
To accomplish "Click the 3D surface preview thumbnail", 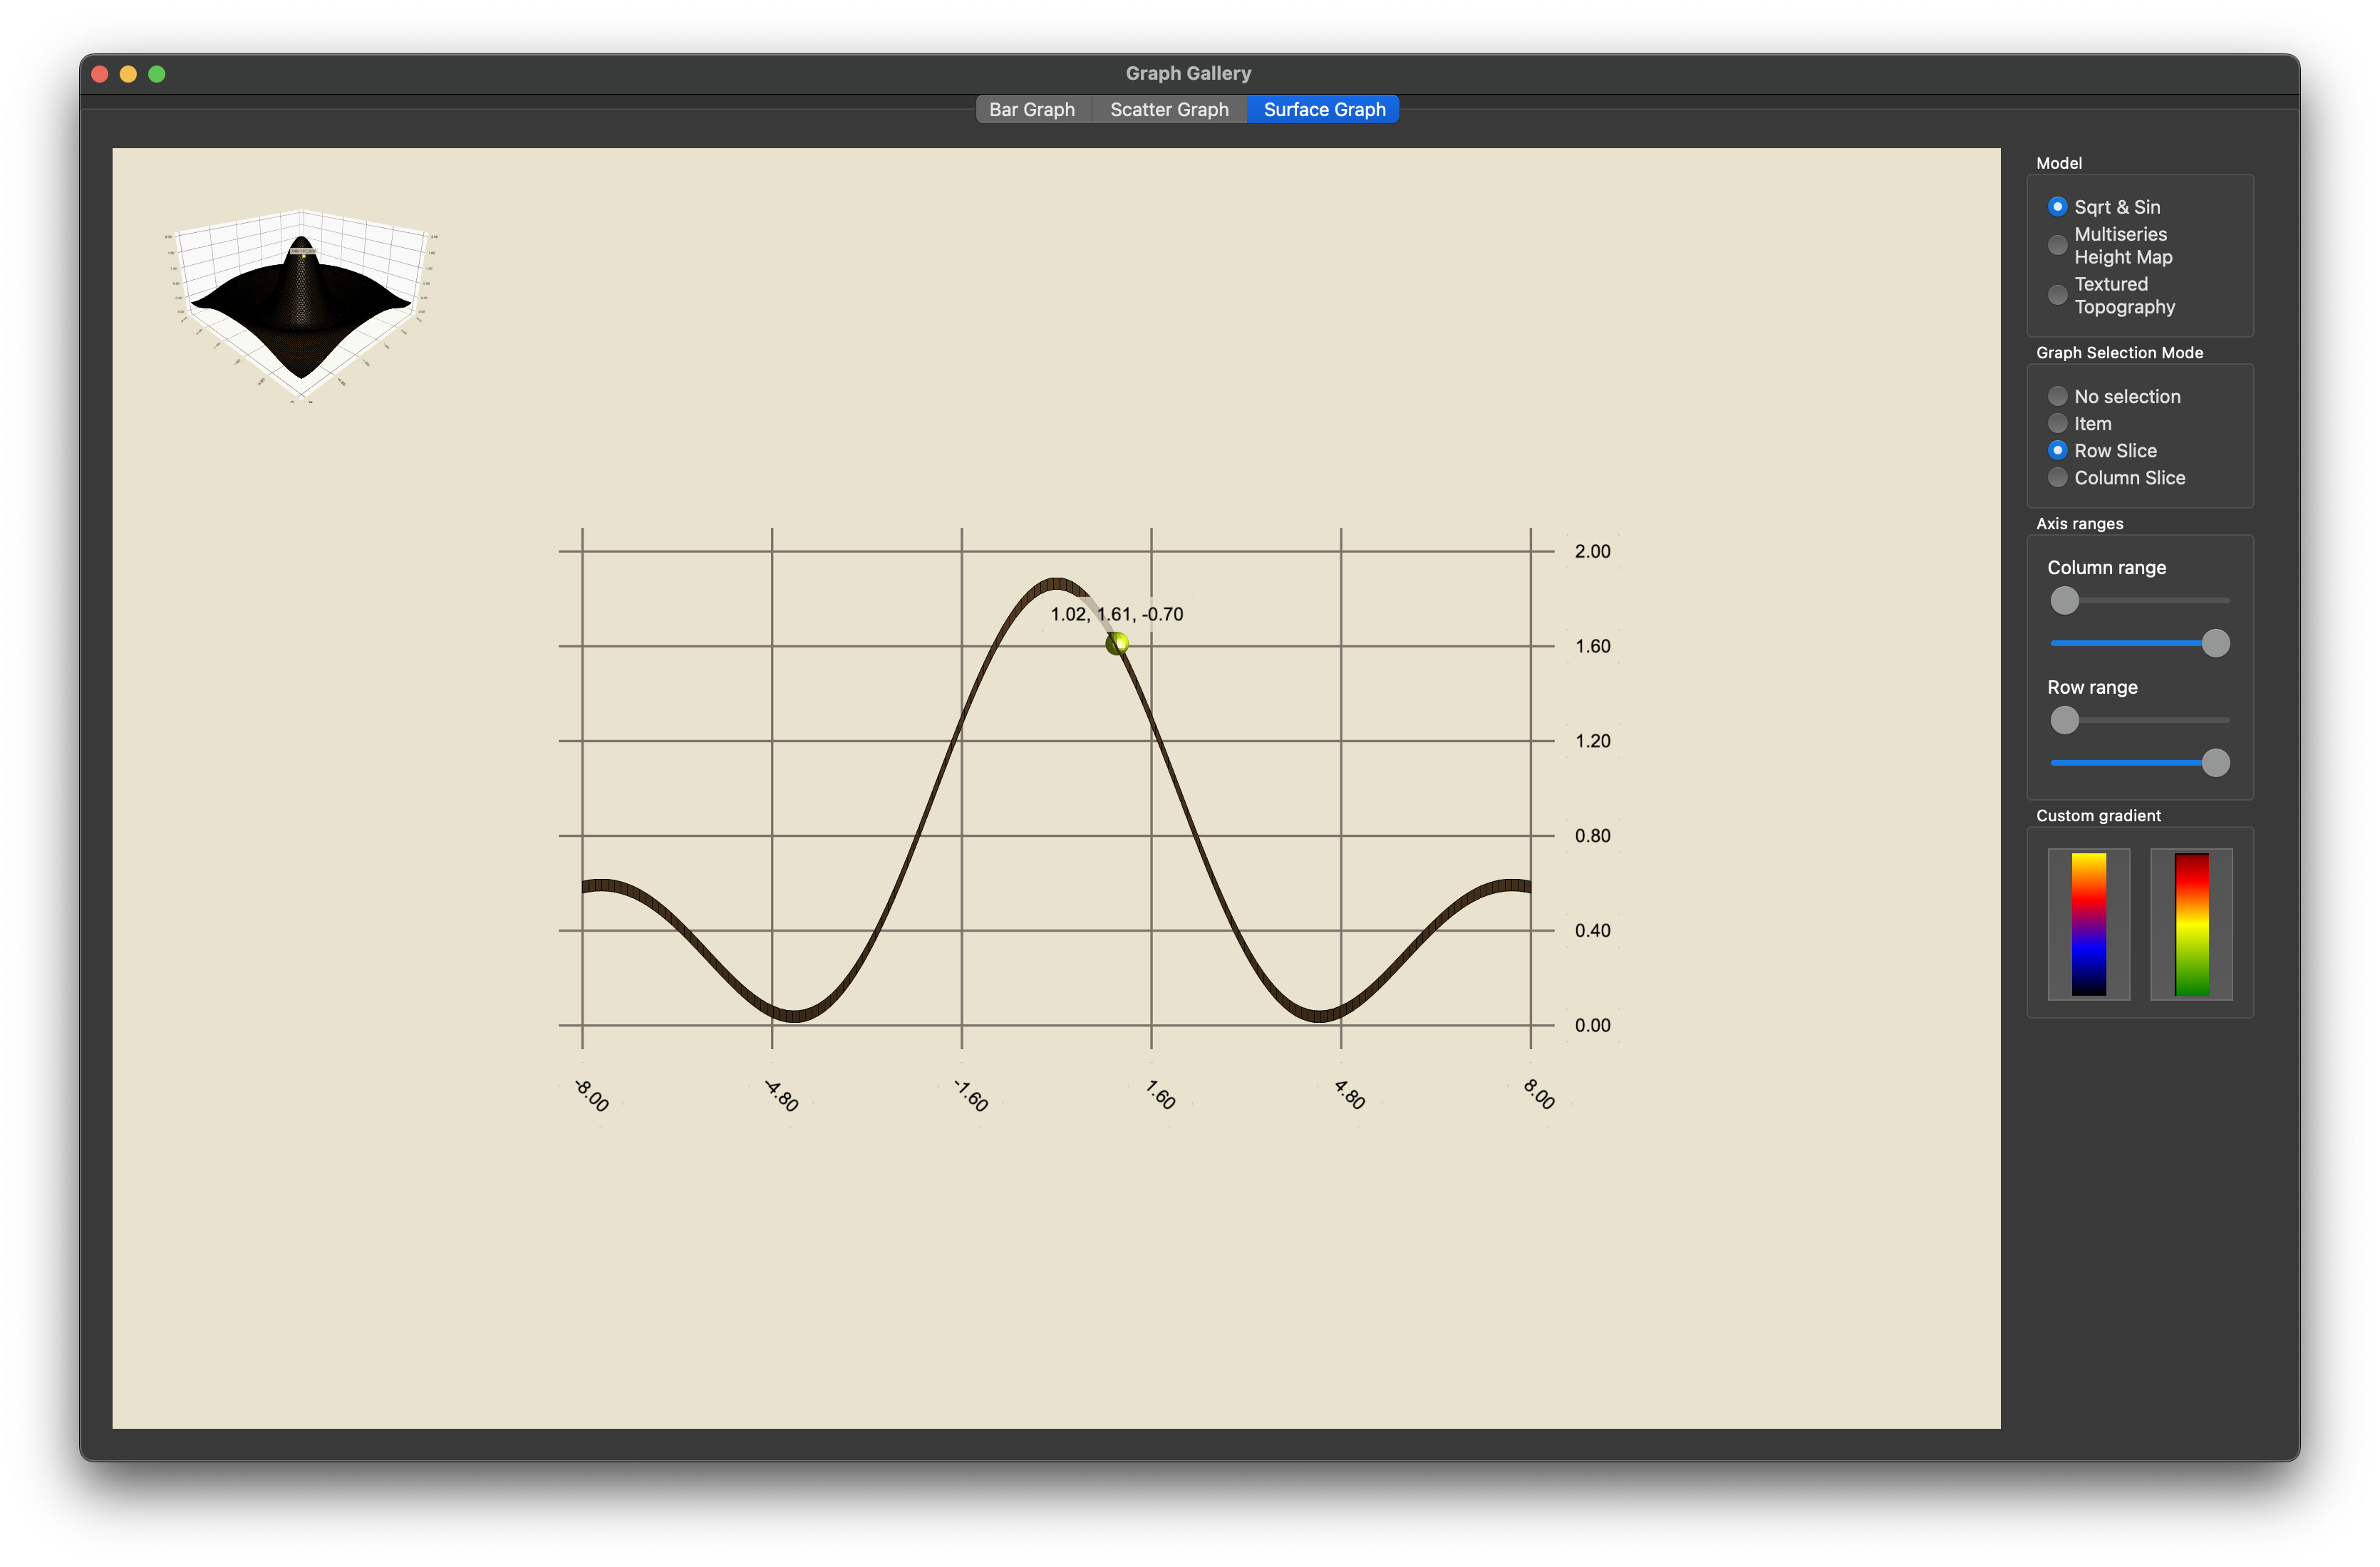I will pyautogui.click(x=301, y=305).
